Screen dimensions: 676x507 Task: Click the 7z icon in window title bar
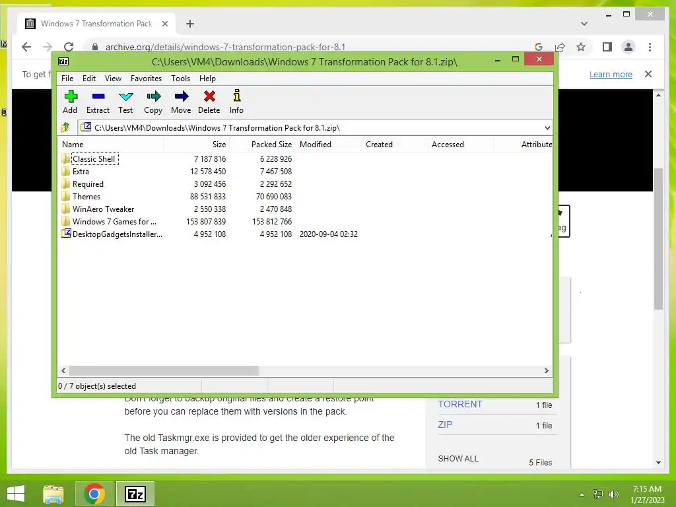63,61
